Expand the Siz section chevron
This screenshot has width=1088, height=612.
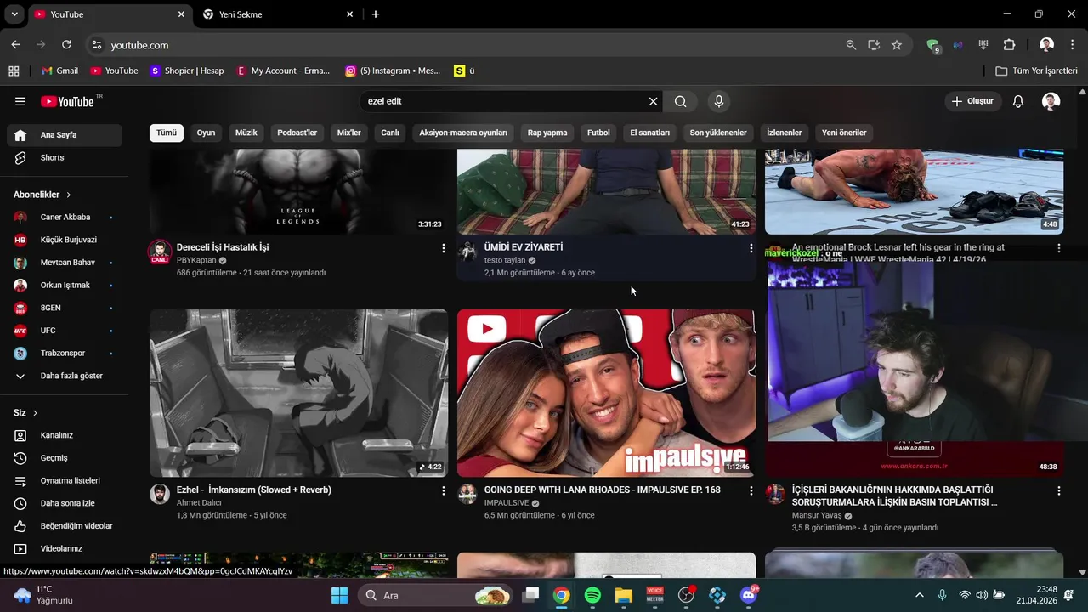[35, 413]
